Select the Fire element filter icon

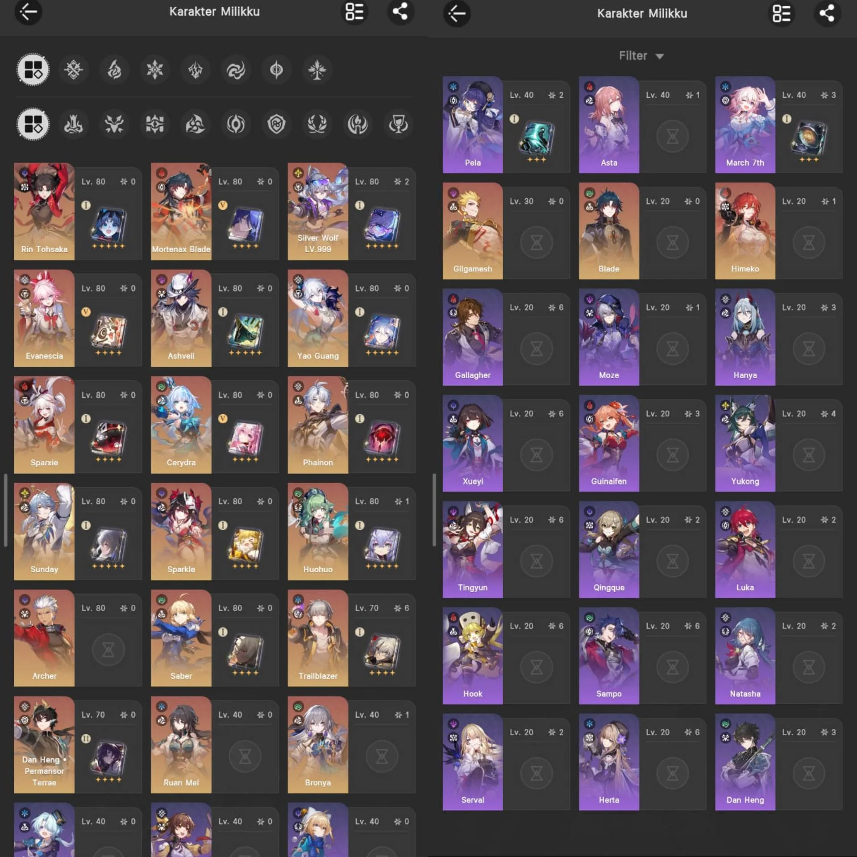pyautogui.click(x=114, y=70)
